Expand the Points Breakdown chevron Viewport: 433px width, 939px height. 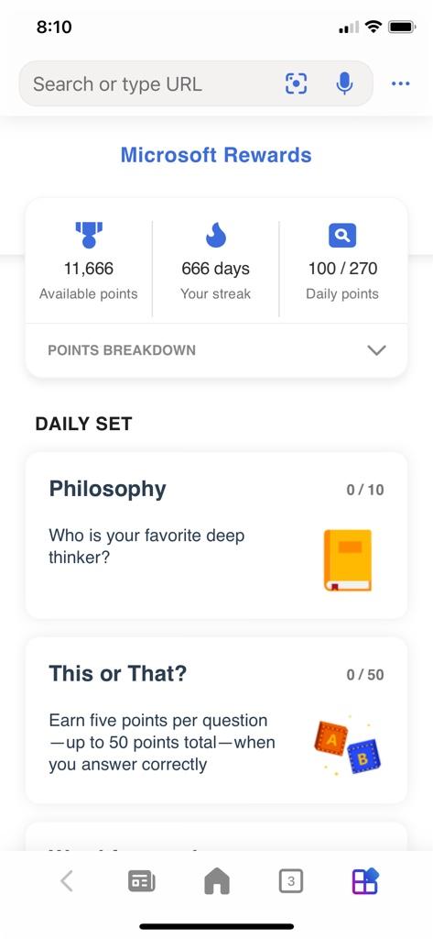click(x=376, y=350)
